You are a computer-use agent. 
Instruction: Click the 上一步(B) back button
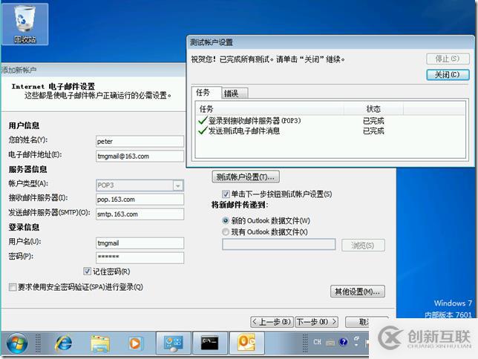pos(272,322)
